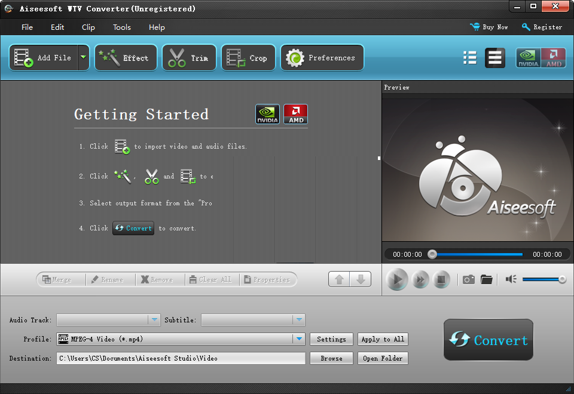Select the Trim tool
574x394 pixels.
(189, 57)
